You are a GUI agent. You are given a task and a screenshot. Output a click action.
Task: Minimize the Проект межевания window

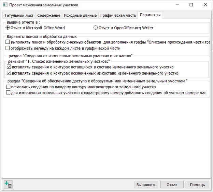177,5
